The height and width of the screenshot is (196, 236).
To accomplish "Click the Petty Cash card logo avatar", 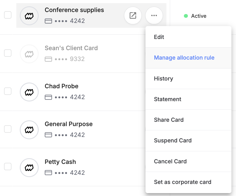I will point(29,168).
